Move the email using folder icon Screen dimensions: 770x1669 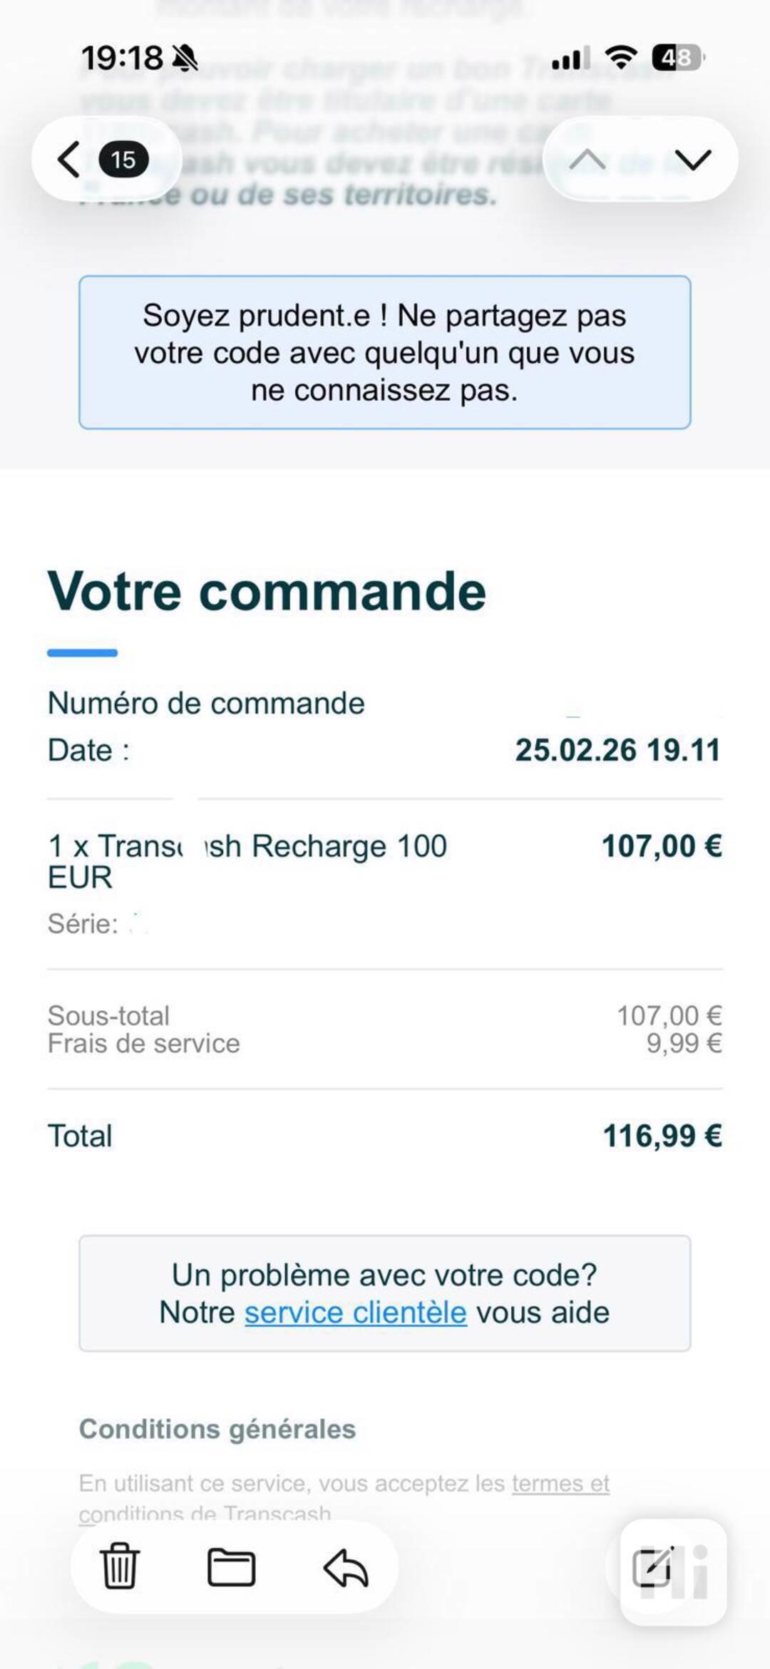(231, 1568)
